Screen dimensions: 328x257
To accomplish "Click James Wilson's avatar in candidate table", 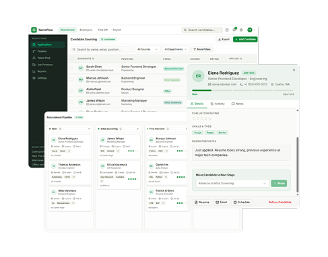I will [81, 102].
